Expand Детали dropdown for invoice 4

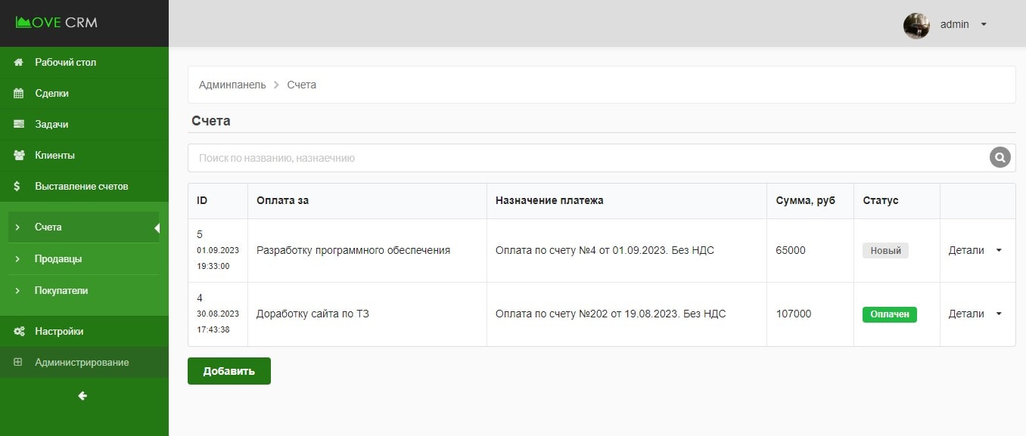[x=998, y=314]
